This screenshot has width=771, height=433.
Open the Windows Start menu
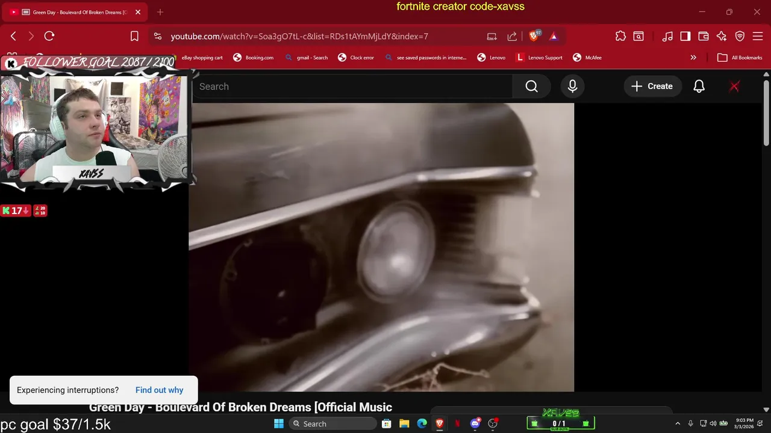pyautogui.click(x=279, y=423)
